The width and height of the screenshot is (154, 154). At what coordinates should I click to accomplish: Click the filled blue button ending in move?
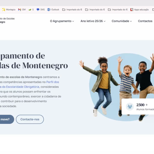(x=6, y=119)
